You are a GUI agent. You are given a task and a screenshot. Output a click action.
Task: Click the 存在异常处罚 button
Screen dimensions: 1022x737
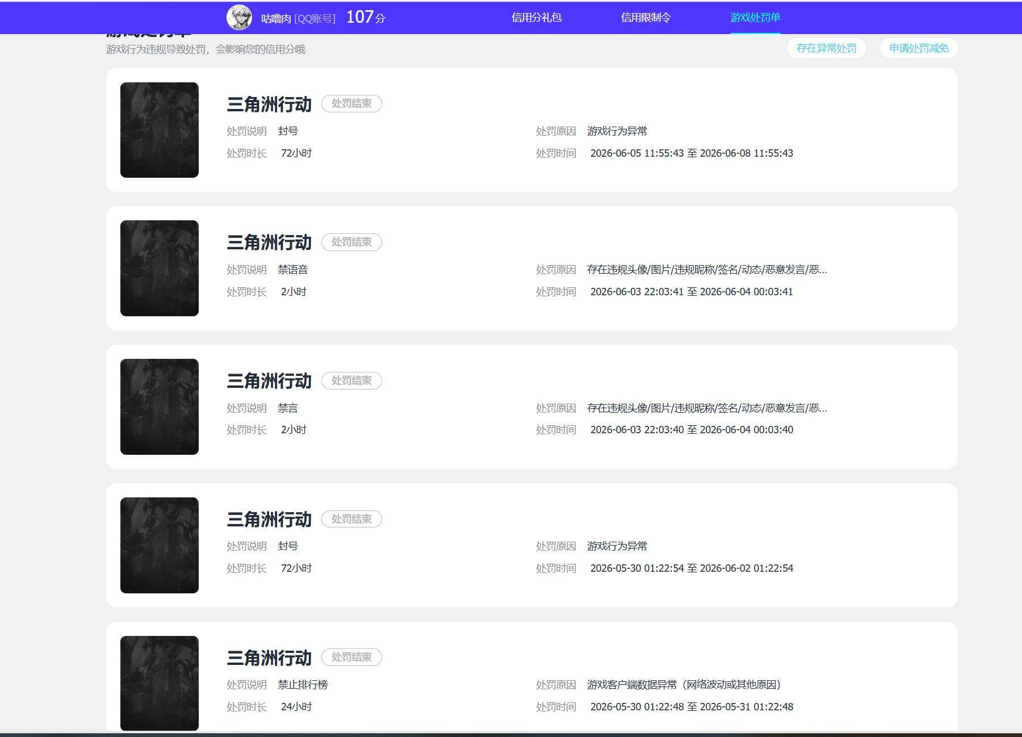(826, 48)
